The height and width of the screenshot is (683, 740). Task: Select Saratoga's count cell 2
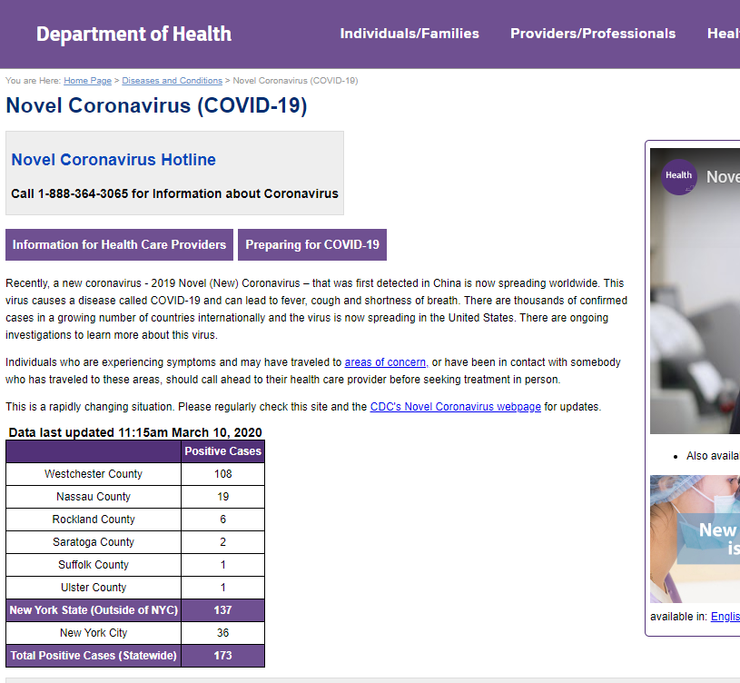click(222, 542)
